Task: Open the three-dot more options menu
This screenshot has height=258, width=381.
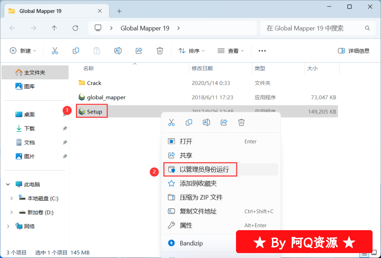Action: [x=262, y=51]
